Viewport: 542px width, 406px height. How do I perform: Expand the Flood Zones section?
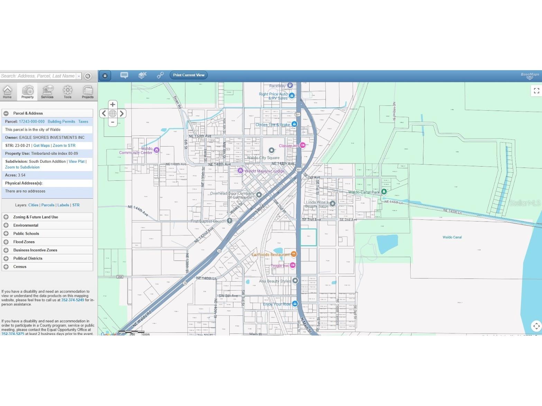(x=6, y=242)
